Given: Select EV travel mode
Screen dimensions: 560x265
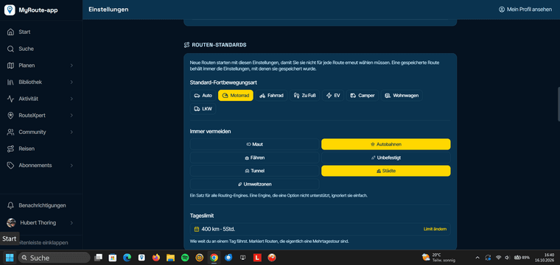Looking at the screenshot, I should pos(333,96).
